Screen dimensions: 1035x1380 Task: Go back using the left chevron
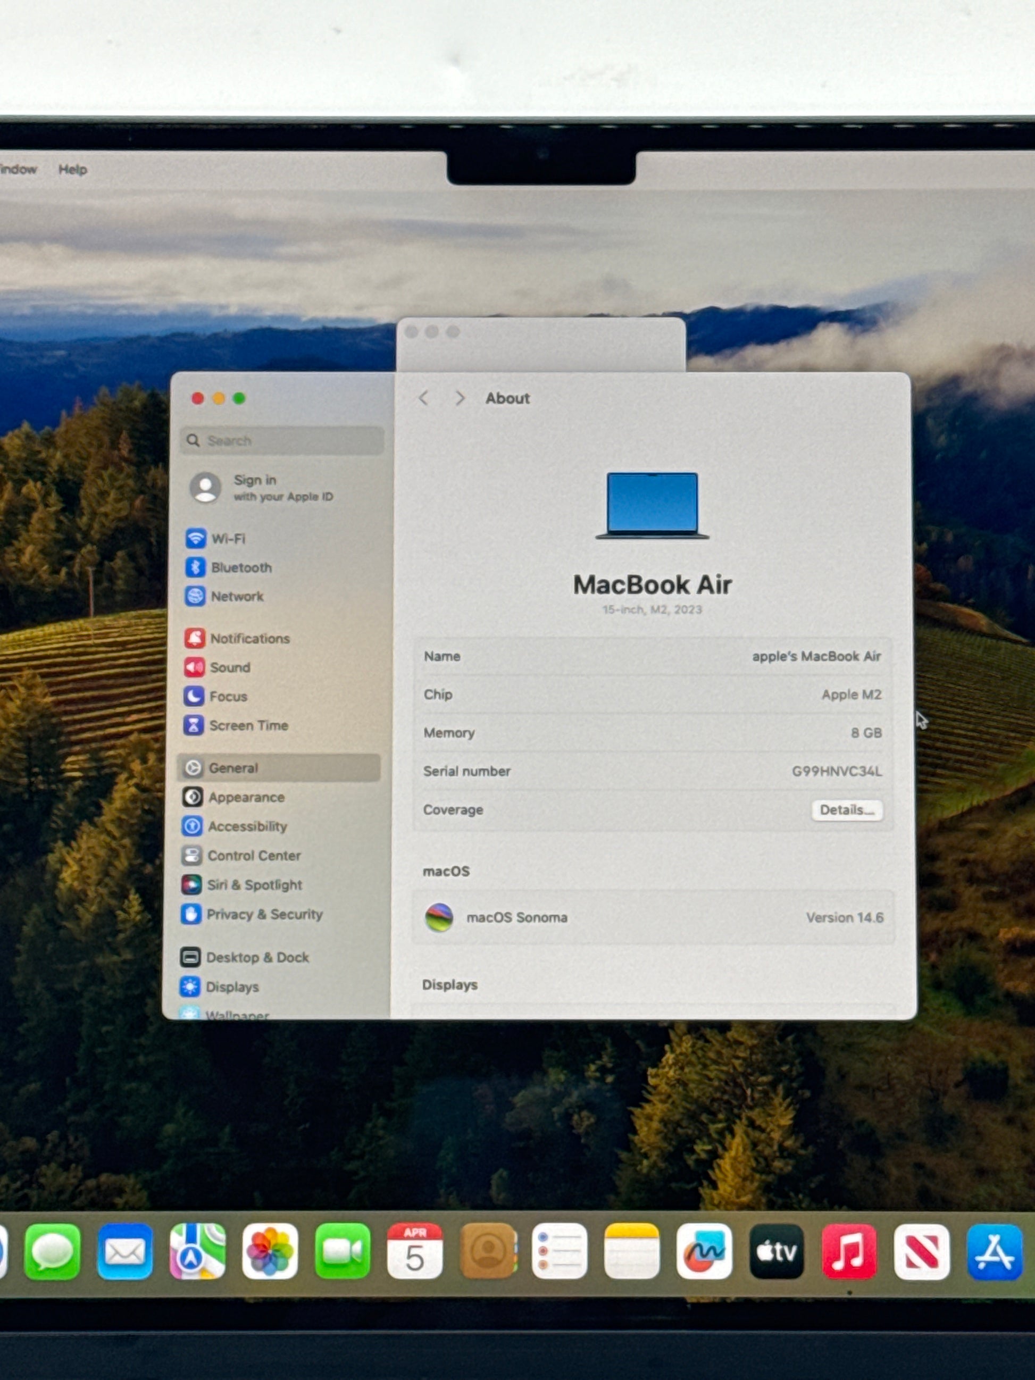[423, 398]
